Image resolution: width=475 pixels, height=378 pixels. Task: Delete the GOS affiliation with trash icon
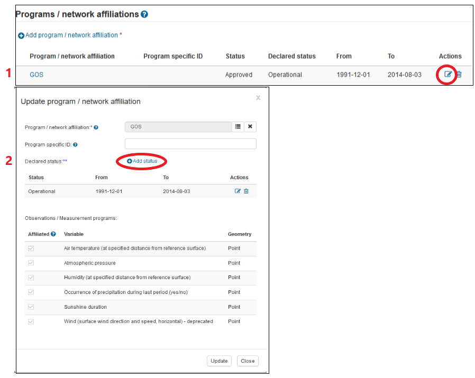pyautogui.click(x=459, y=74)
